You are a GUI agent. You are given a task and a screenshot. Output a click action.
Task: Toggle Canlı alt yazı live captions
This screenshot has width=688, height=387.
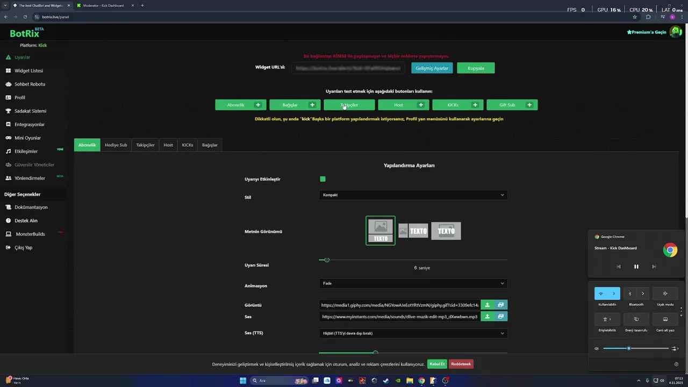point(665,319)
